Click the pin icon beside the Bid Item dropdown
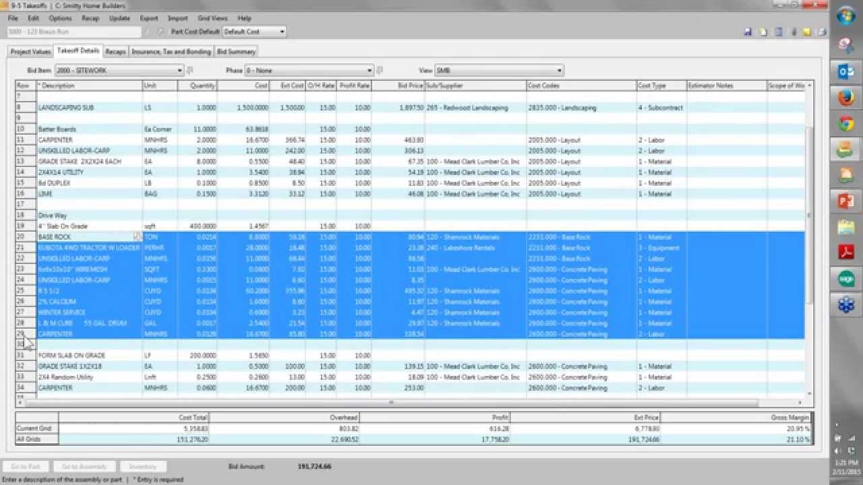The height and width of the screenshot is (485, 863). pyautogui.click(x=189, y=70)
